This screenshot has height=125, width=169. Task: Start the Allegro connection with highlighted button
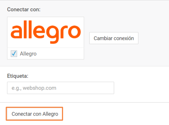(34, 114)
